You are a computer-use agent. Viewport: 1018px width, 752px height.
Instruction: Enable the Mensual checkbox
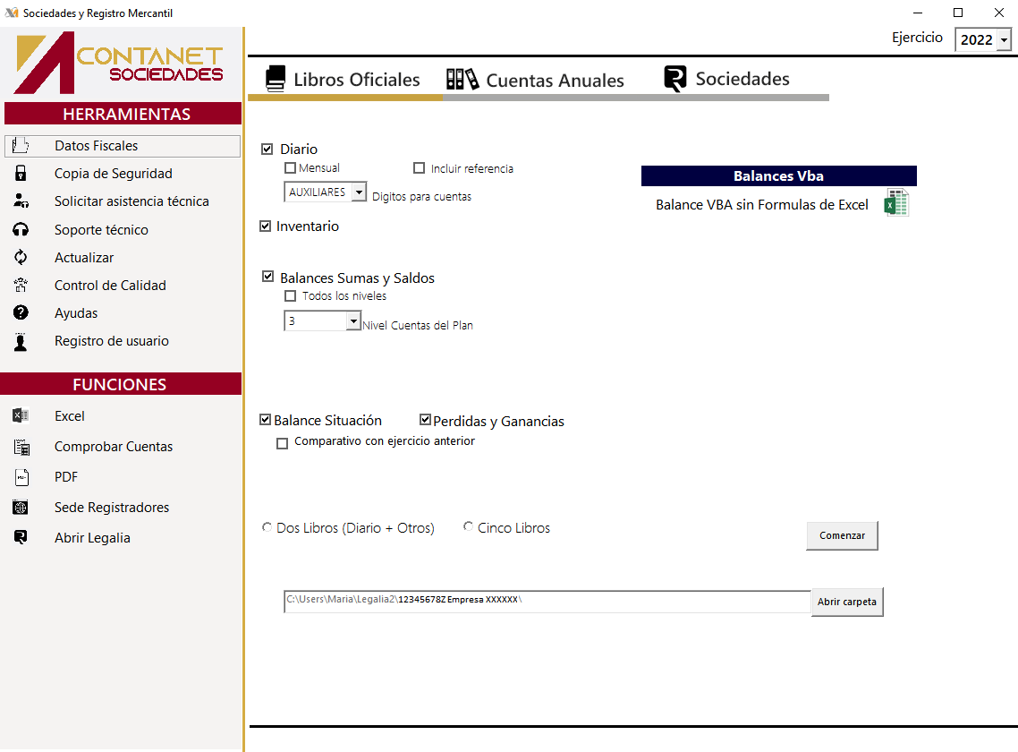point(290,167)
